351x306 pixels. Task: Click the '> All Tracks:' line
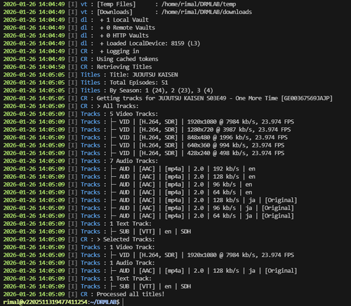tap(118, 106)
